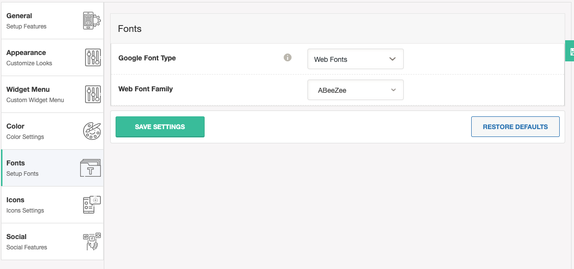Click the Fonts folder icon
This screenshot has width=574, height=269.
(x=91, y=168)
